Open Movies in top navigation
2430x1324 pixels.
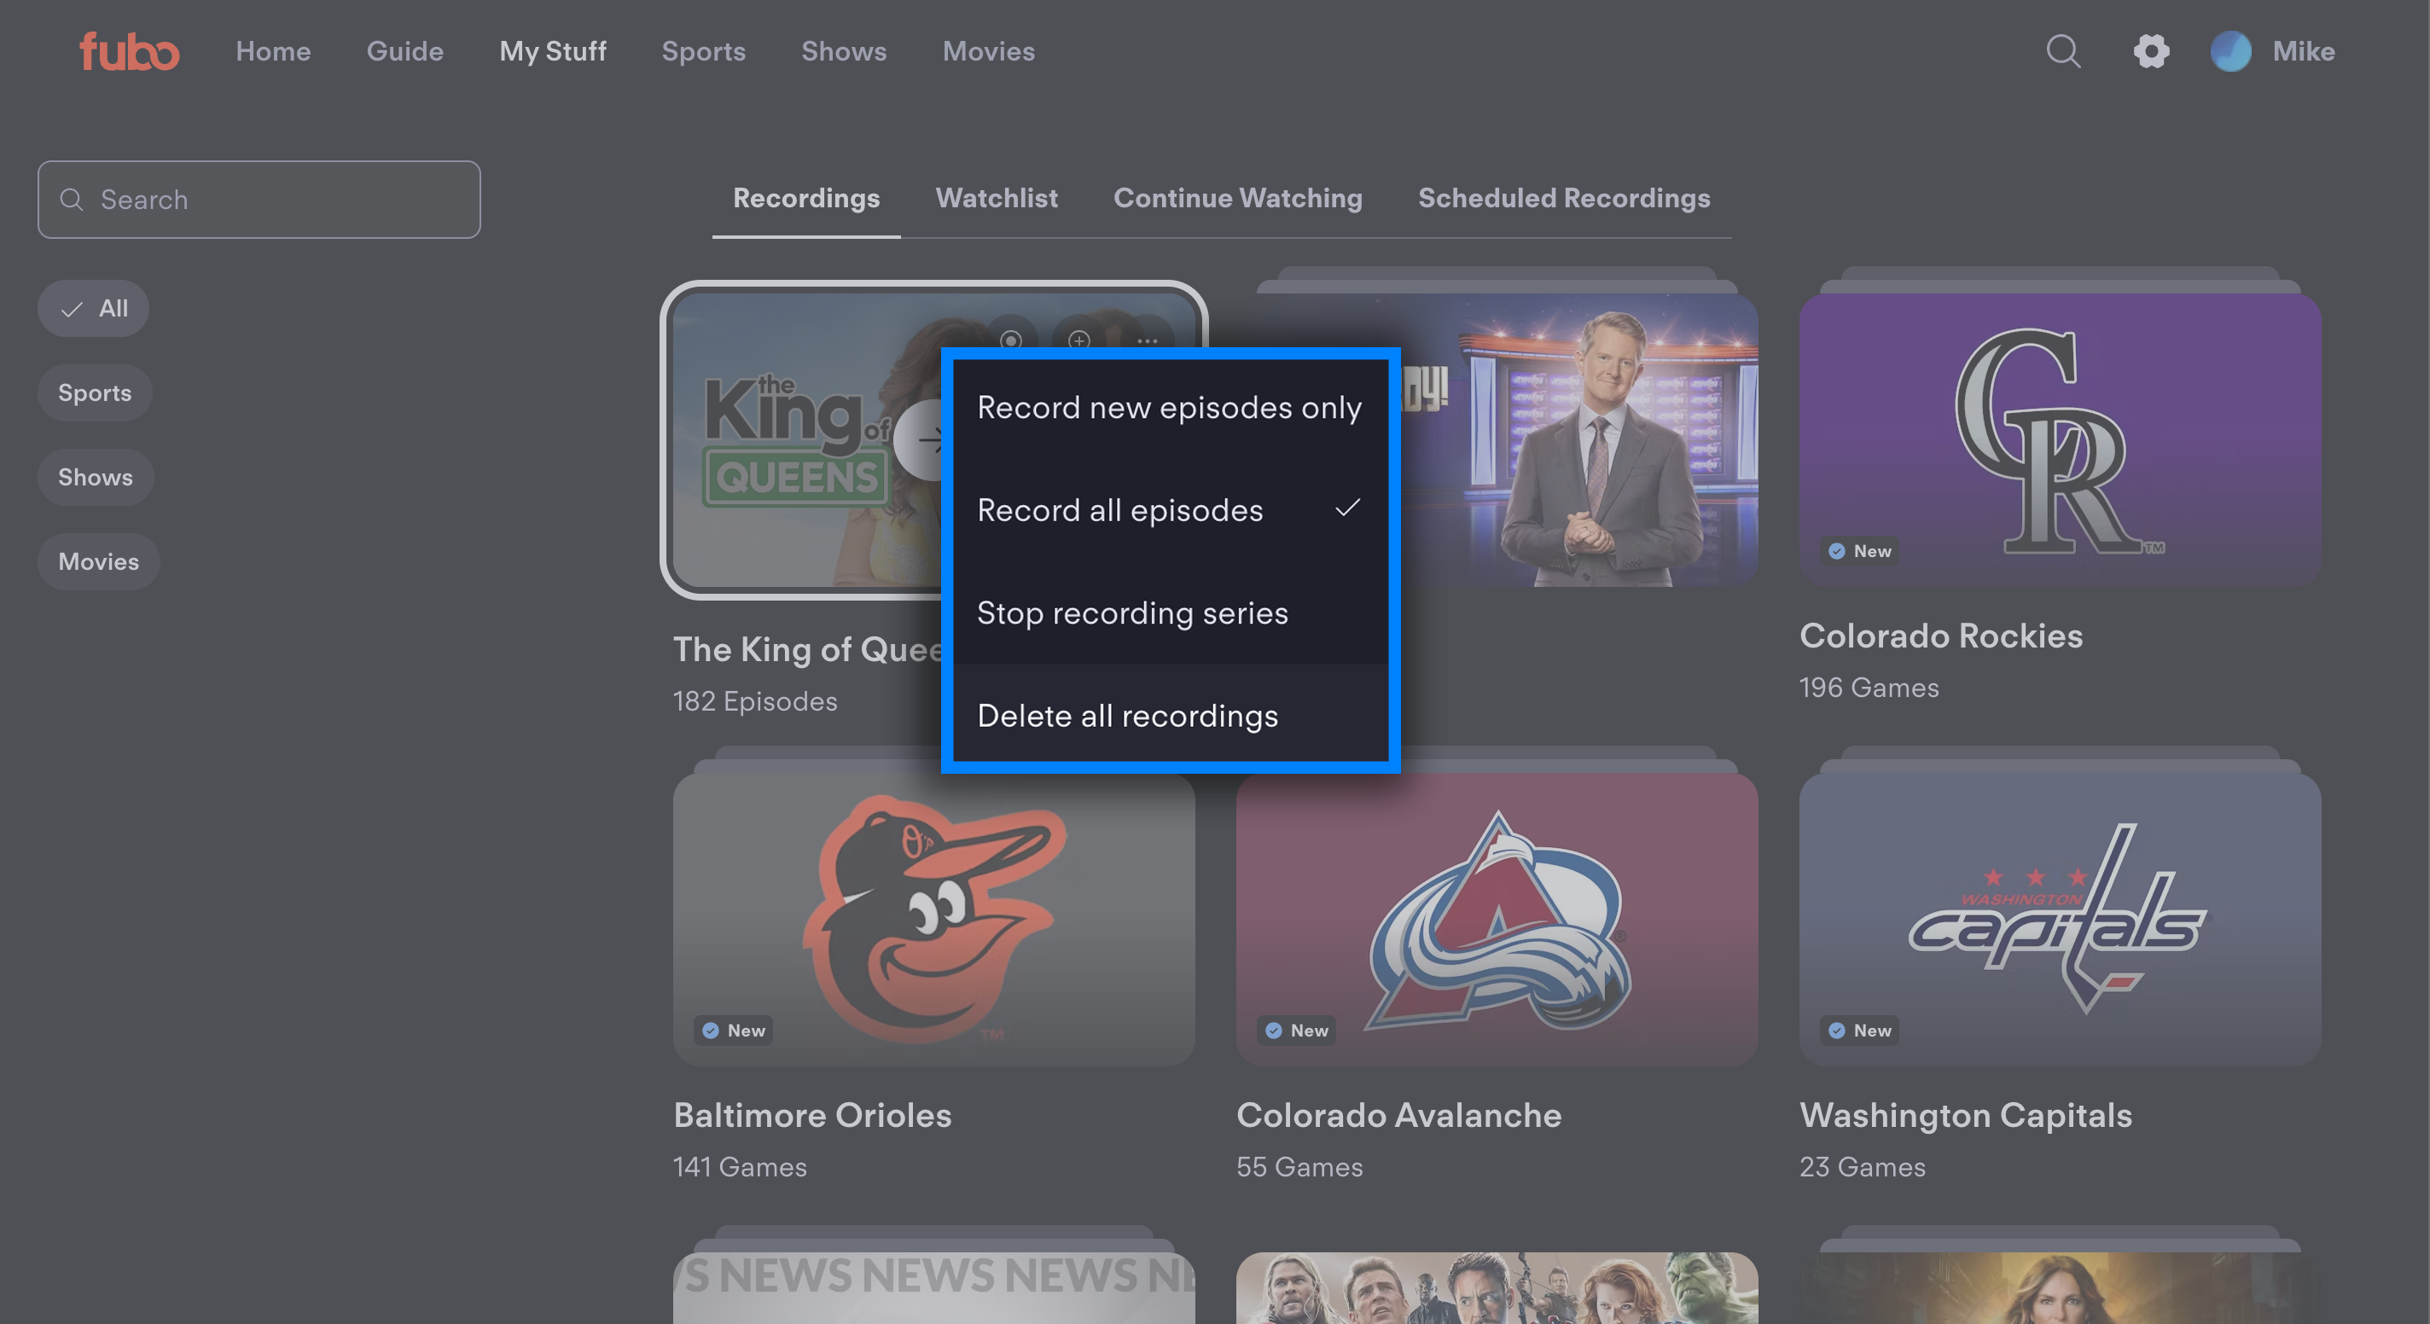pos(989,51)
